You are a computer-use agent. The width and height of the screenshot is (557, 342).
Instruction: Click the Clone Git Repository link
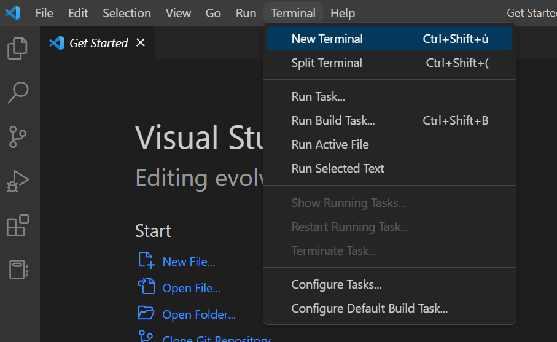216,338
